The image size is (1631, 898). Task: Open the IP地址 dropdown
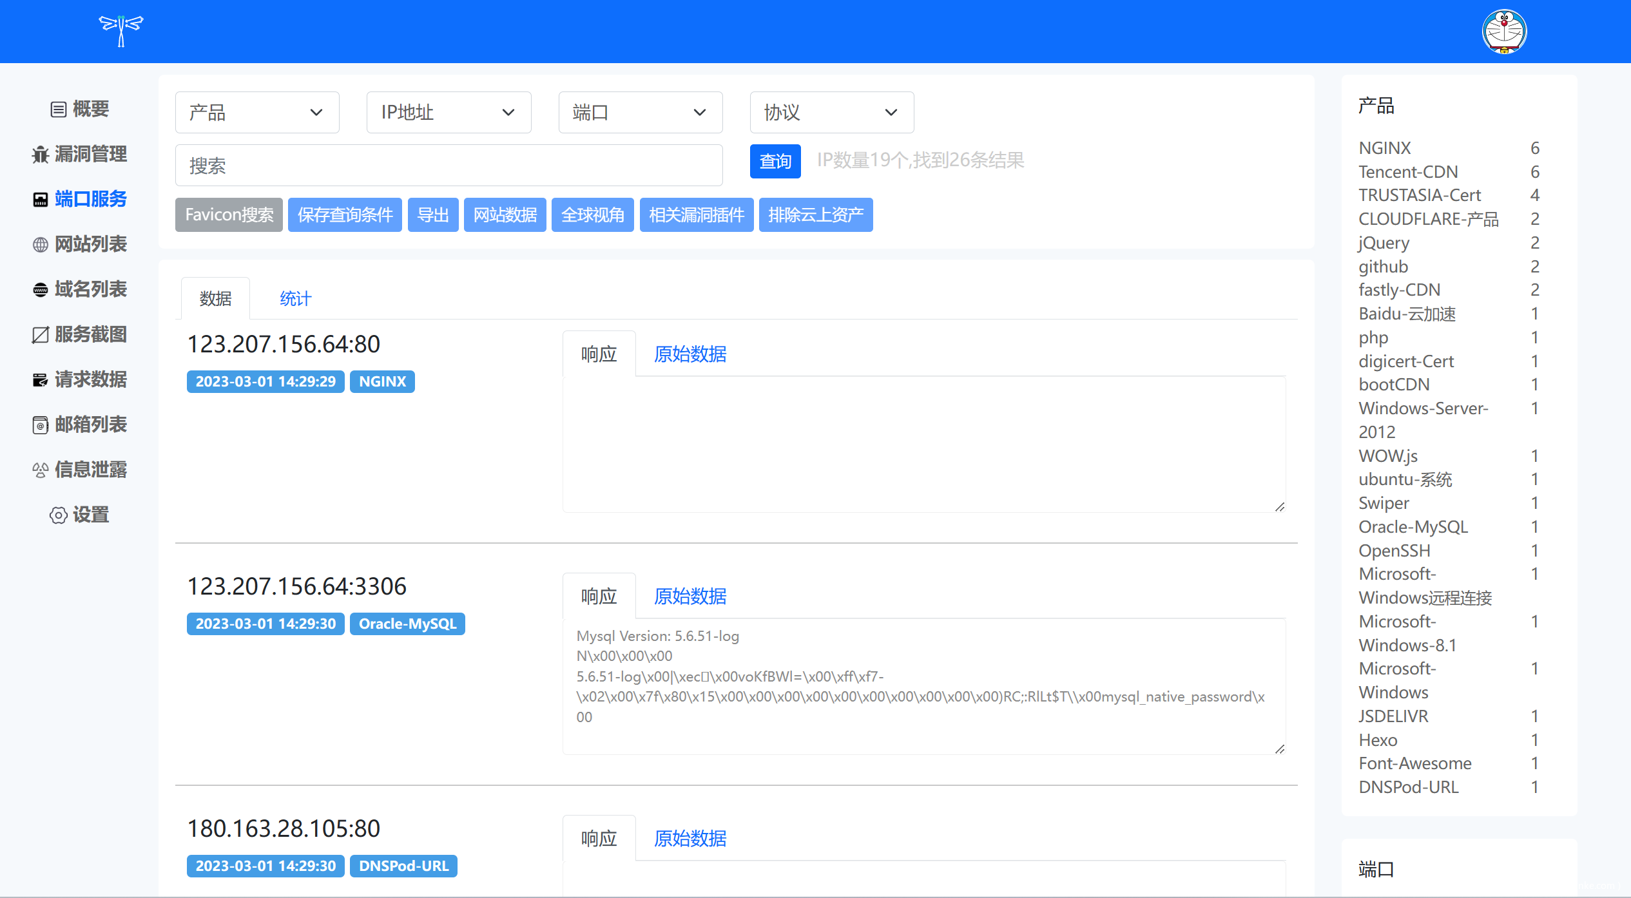click(x=448, y=113)
